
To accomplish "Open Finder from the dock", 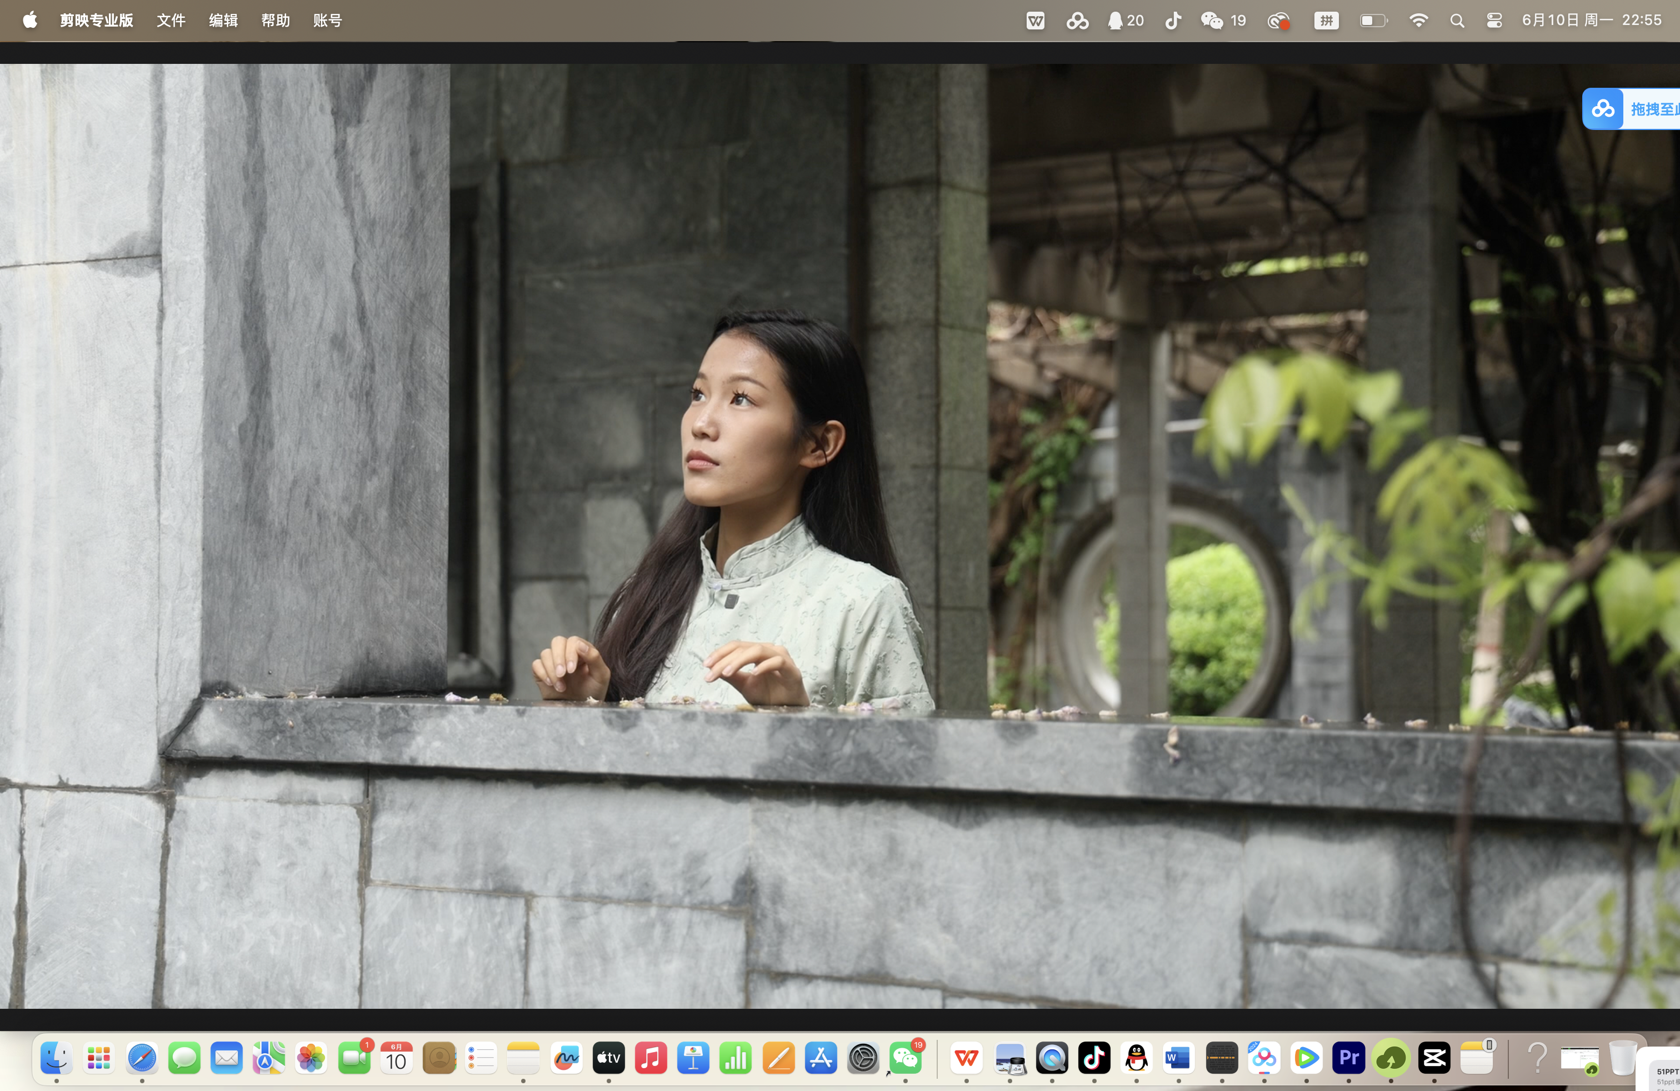I will [57, 1059].
